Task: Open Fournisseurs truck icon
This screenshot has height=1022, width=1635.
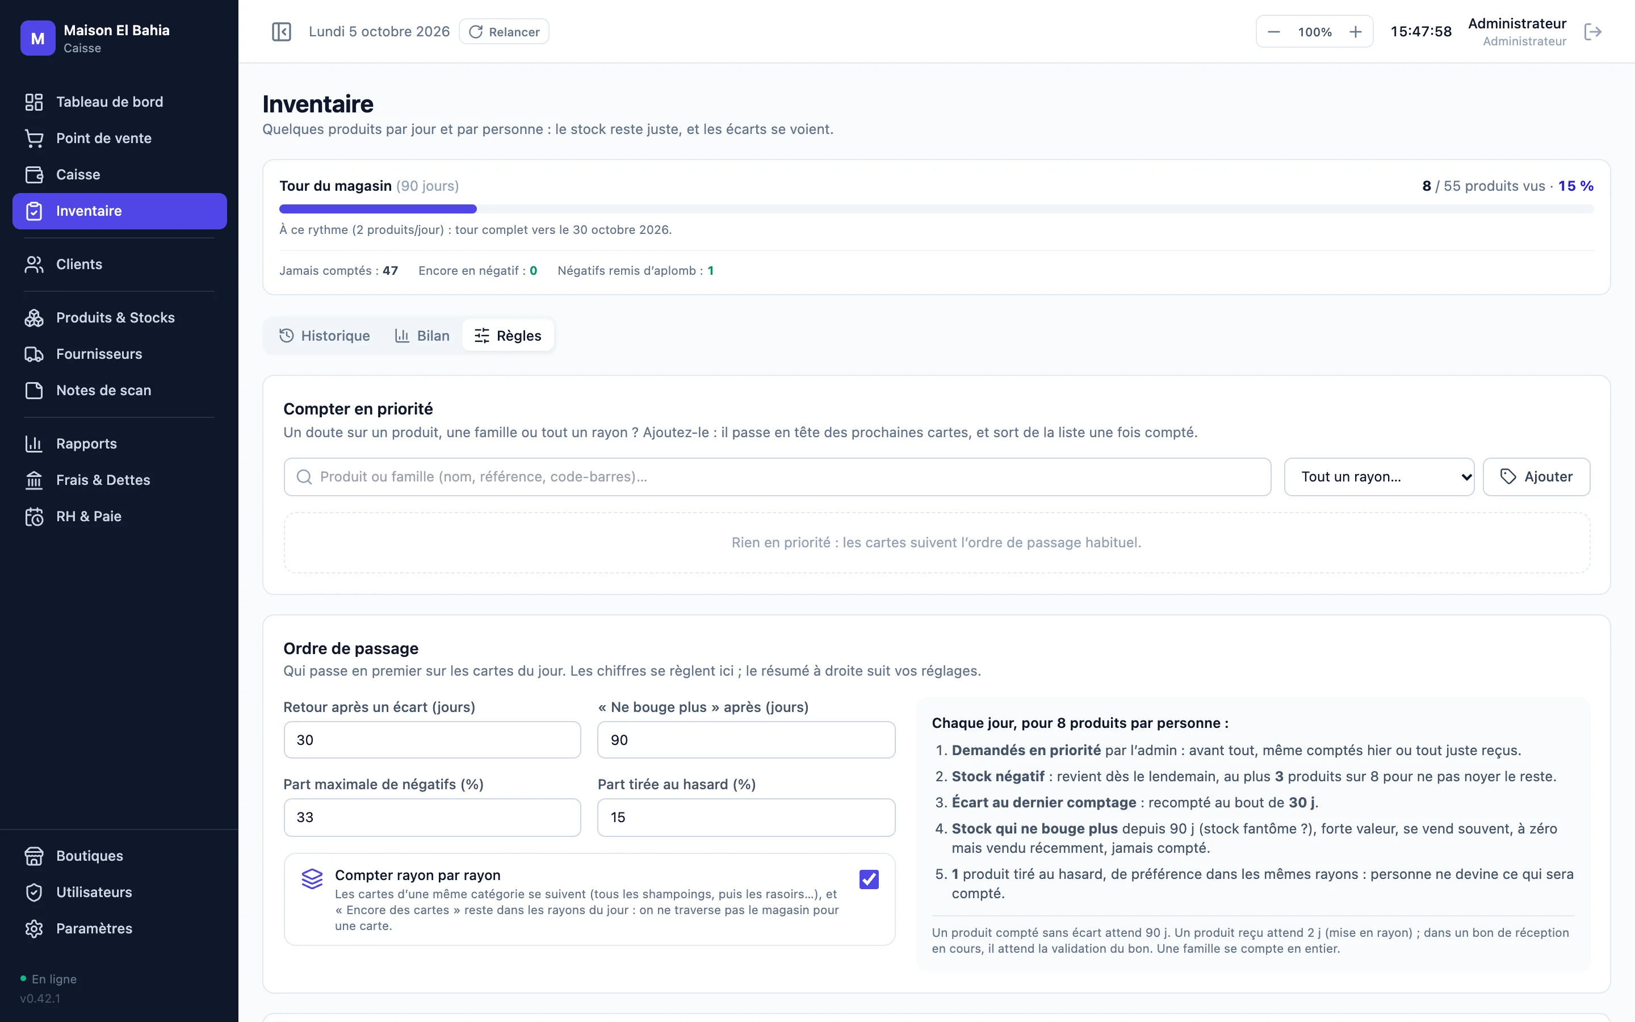Action: (34, 354)
